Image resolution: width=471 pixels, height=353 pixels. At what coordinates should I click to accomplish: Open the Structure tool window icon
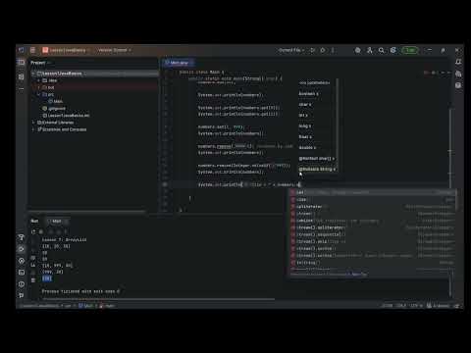(22, 76)
